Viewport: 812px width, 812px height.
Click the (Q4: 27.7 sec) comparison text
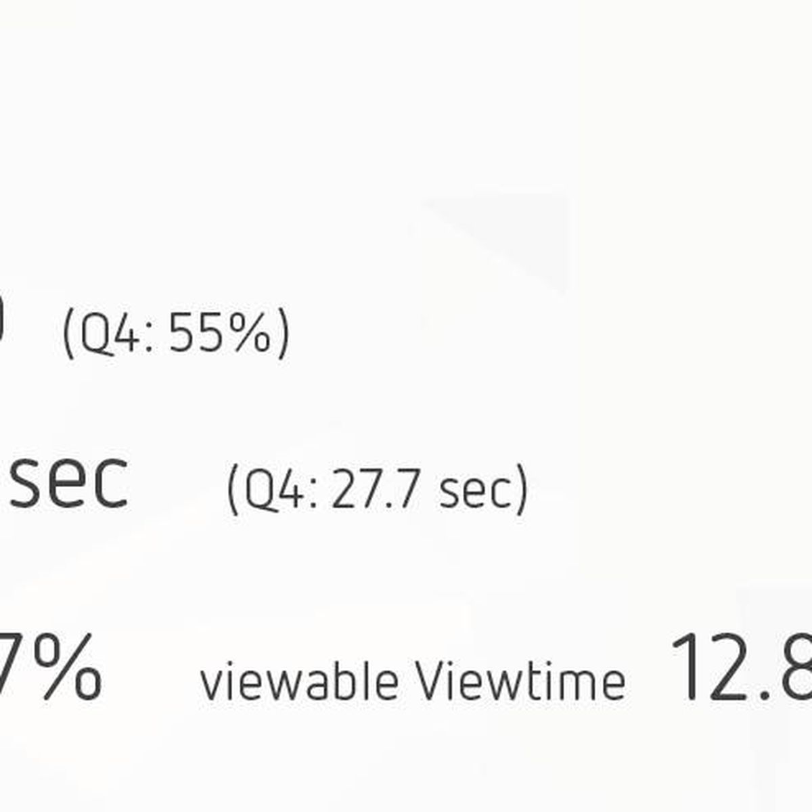pyautogui.click(x=376, y=489)
